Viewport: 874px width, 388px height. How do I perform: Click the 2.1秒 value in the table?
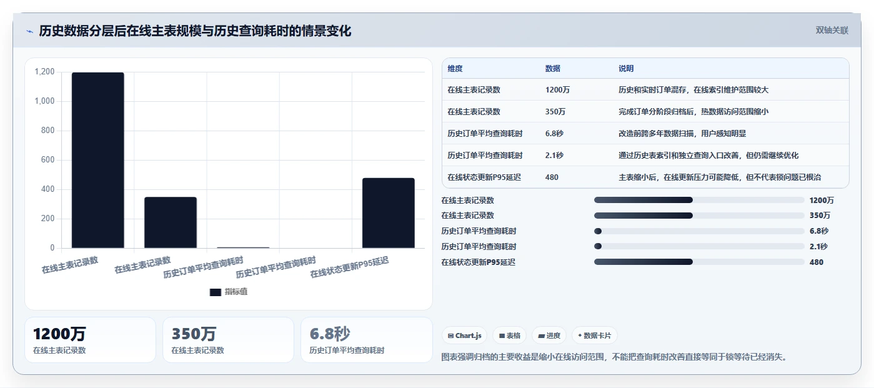click(554, 156)
